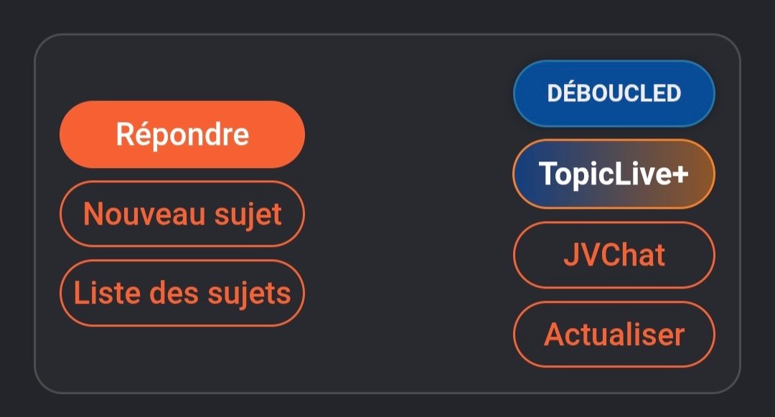Return to the topics list button
The height and width of the screenshot is (417, 775).
click(182, 293)
